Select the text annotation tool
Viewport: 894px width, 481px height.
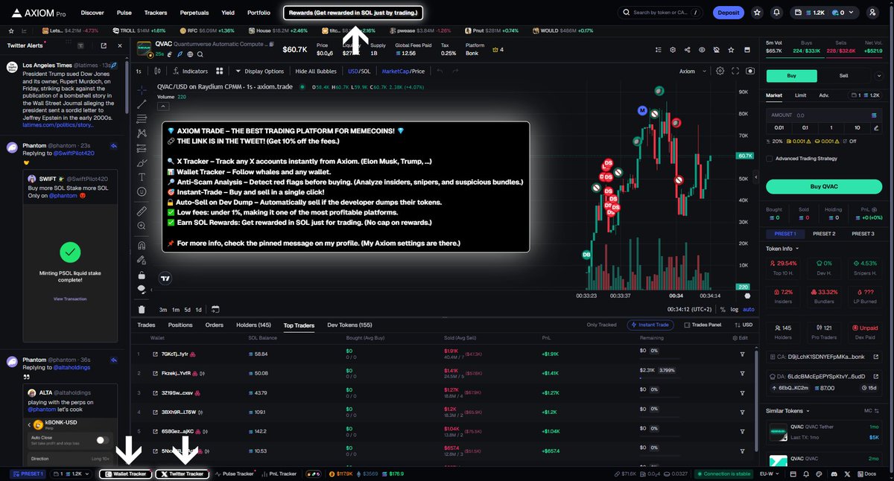point(142,176)
